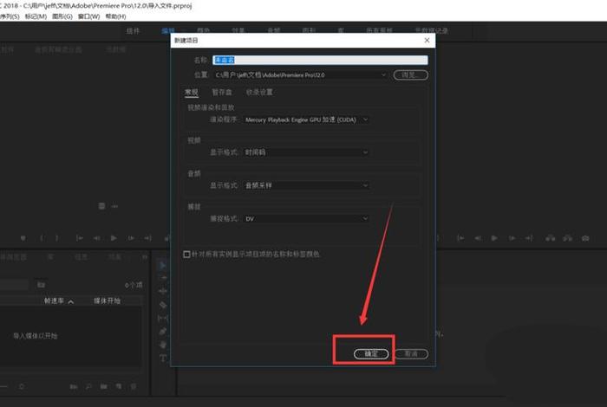
Task: Close the 新建项目 dialog
Action: pos(427,40)
